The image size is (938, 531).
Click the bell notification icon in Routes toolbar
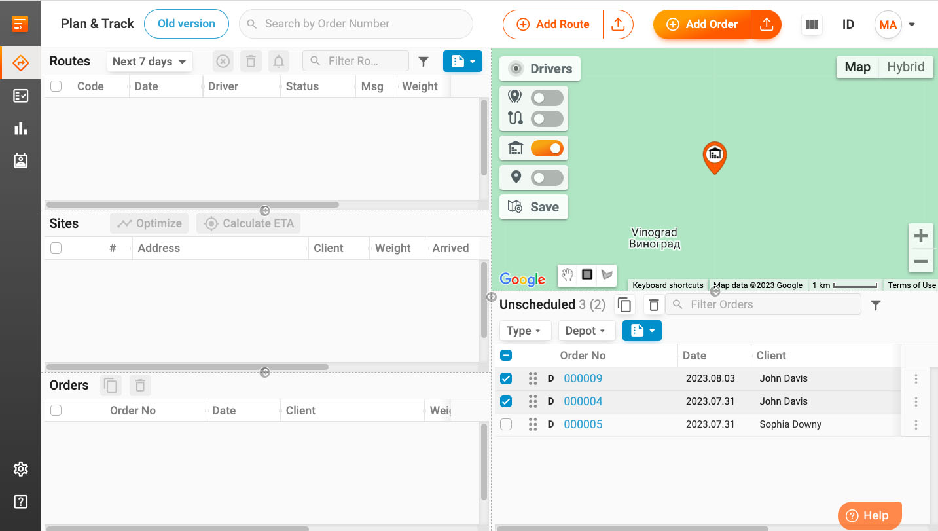[278, 61]
